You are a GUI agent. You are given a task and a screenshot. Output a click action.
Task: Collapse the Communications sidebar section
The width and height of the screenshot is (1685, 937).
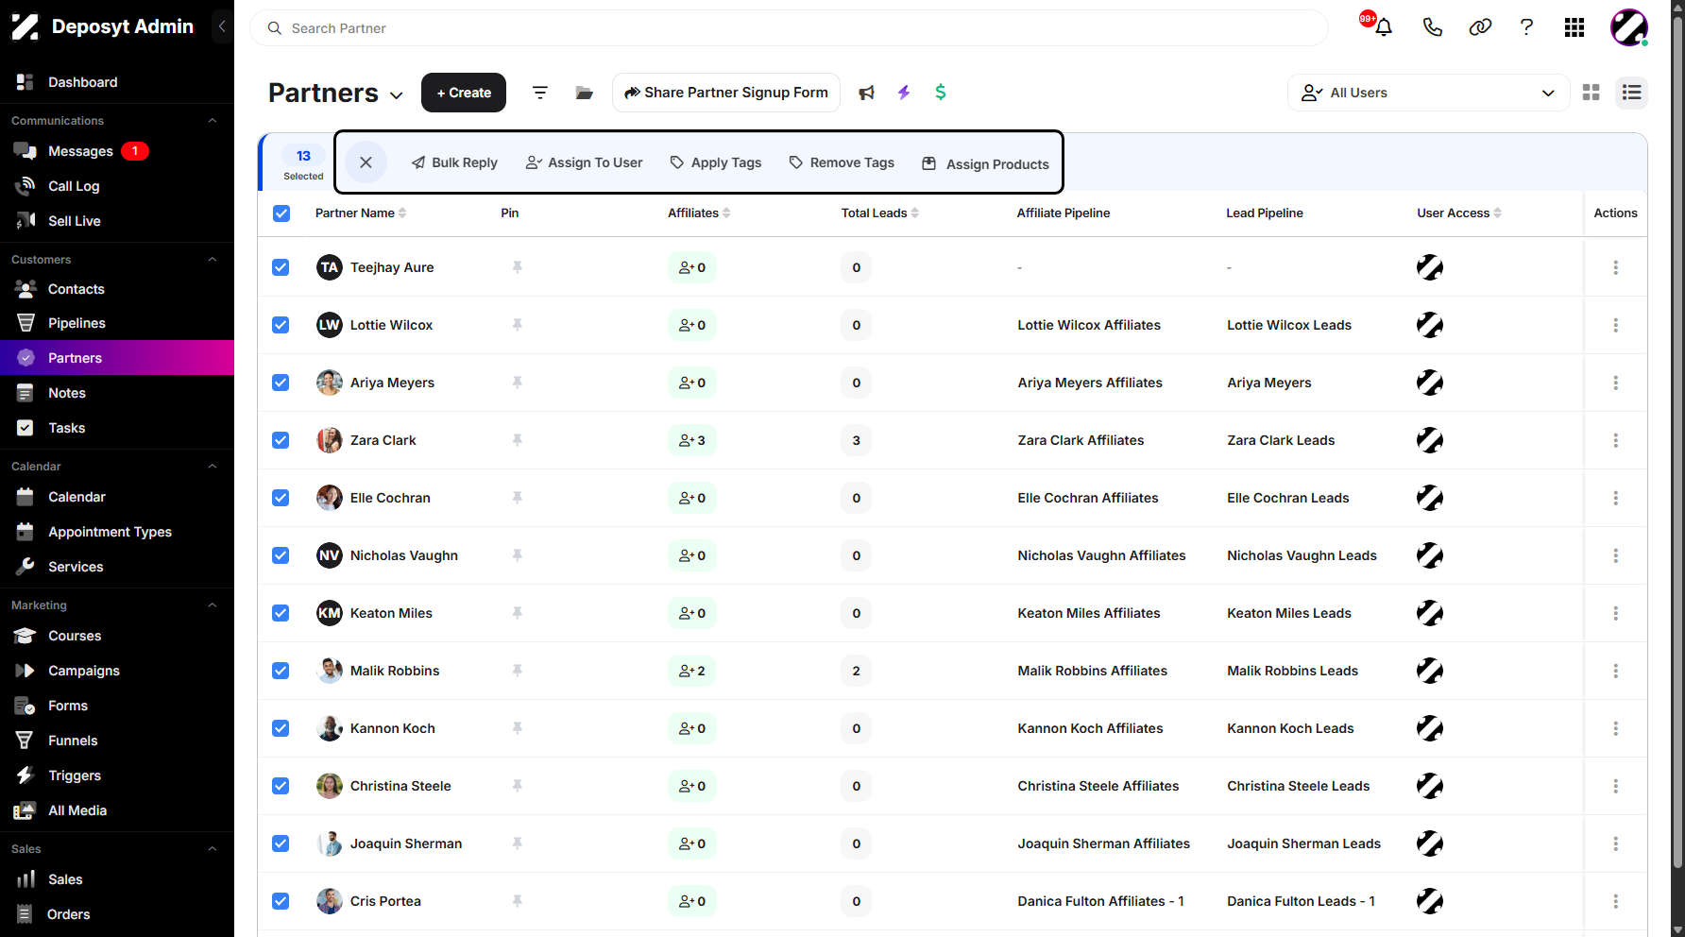pos(213,121)
